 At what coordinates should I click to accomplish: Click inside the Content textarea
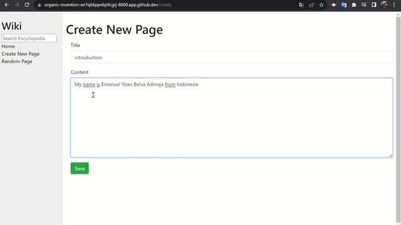tap(231, 117)
